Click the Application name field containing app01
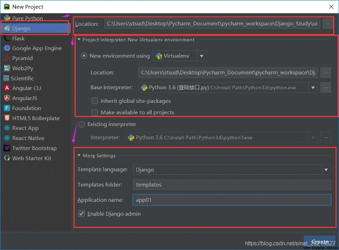The width and height of the screenshot is (339, 250). pos(232,200)
